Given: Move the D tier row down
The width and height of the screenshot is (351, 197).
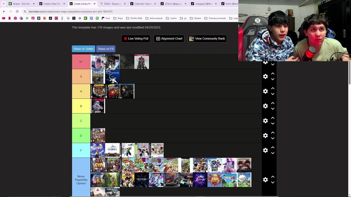Looking at the screenshot, I should pyautogui.click(x=273, y=138).
